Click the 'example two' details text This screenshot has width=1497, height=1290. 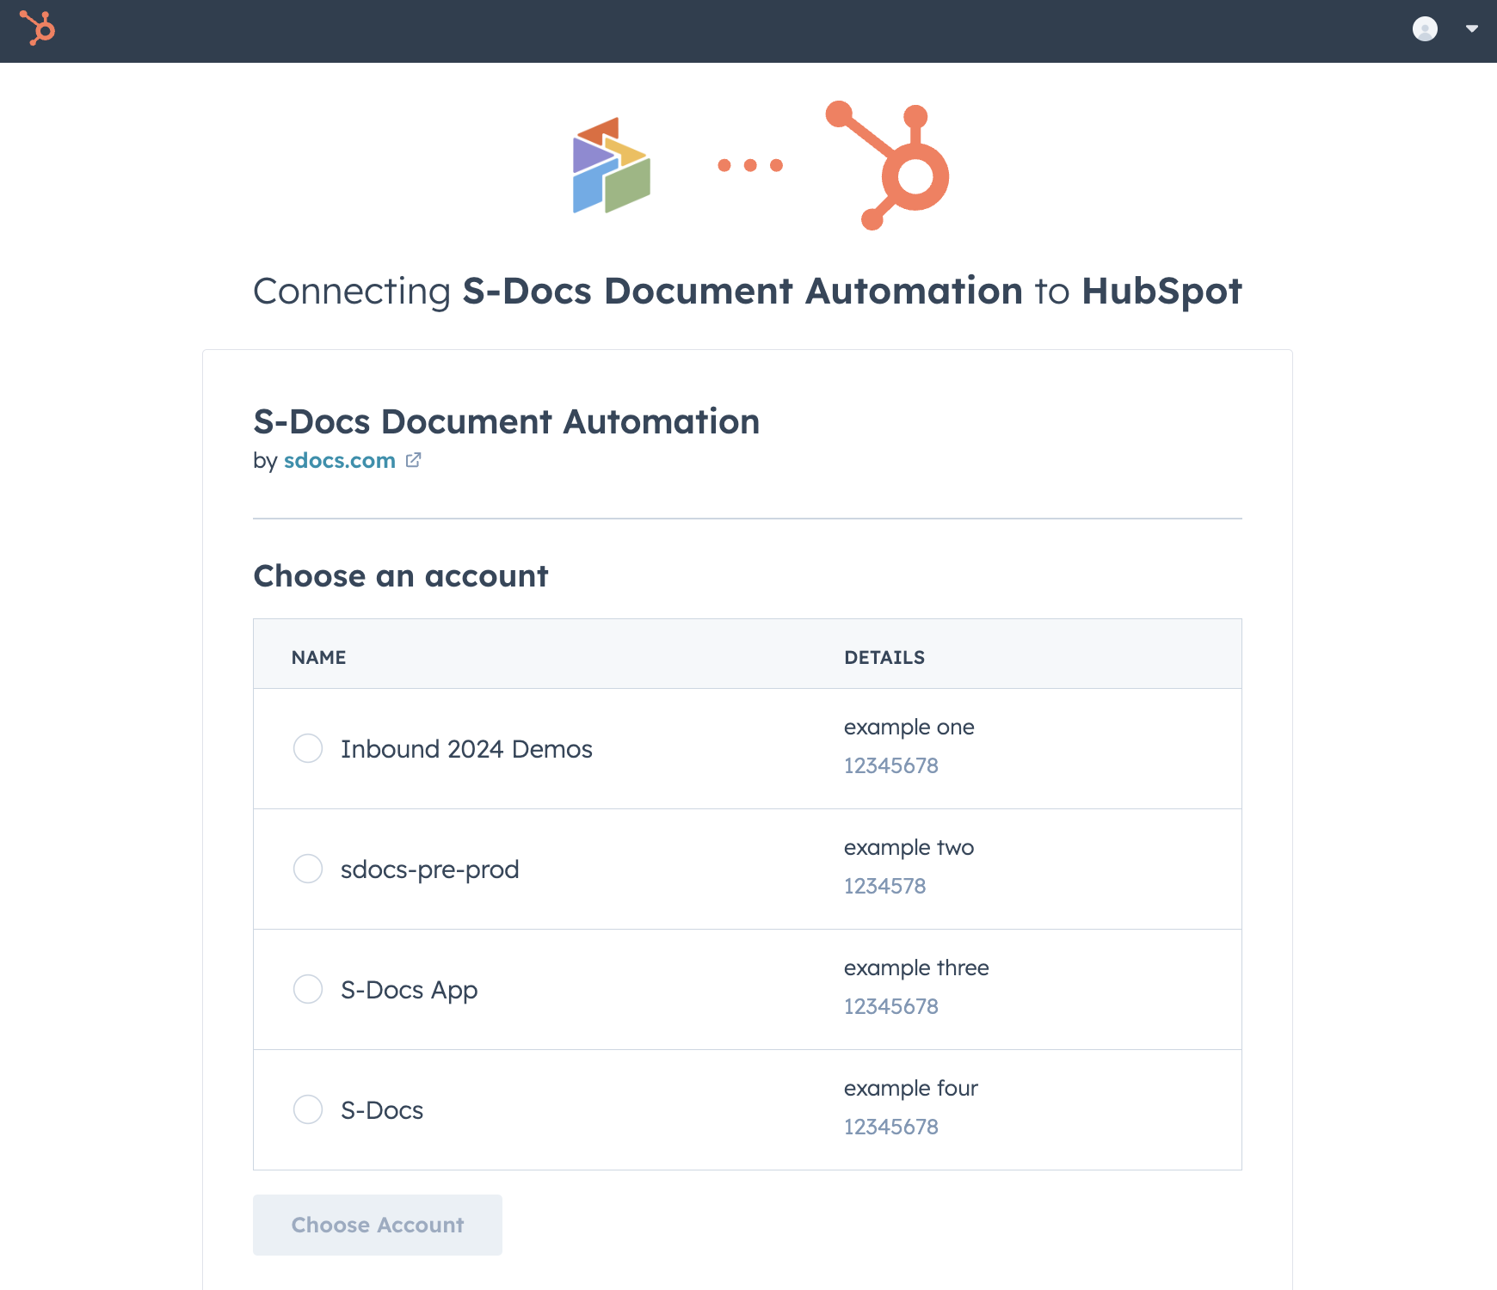(x=909, y=847)
